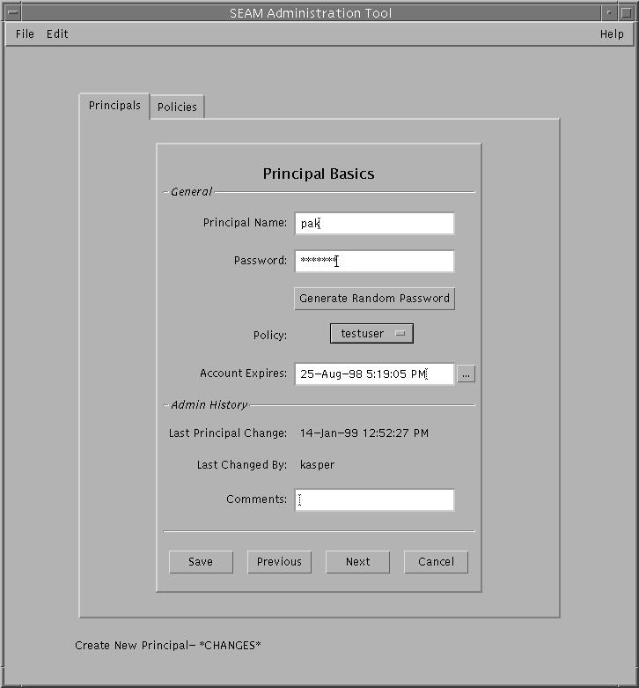The height and width of the screenshot is (688, 639).
Task: Minimize the SEAM Administration Tool window
Action: (x=610, y=12)
